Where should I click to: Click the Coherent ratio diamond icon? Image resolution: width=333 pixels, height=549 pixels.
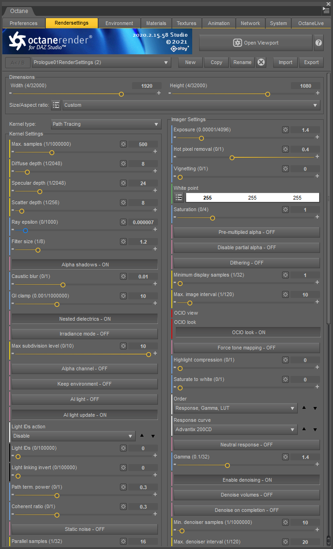pyautogui.click(x=123, y=507)
